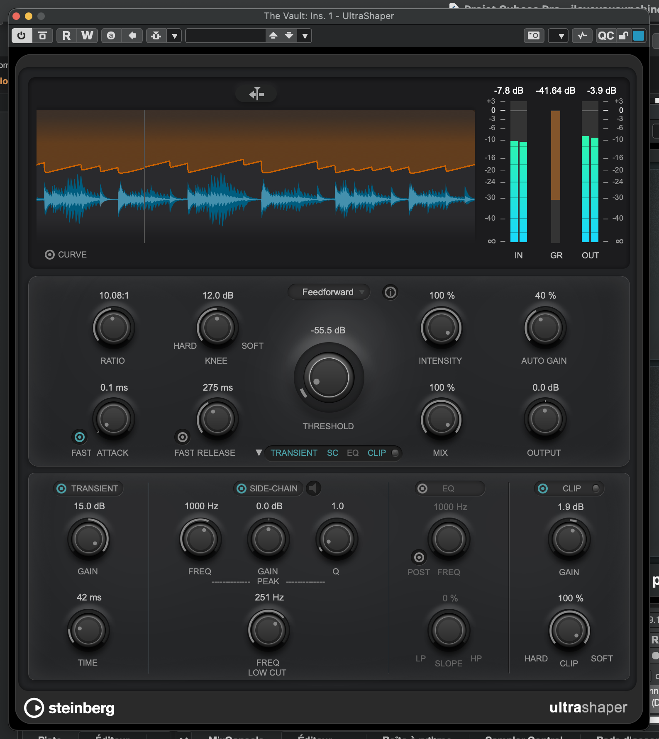Click the -41.64 dB GR readout

coord(556,90)
